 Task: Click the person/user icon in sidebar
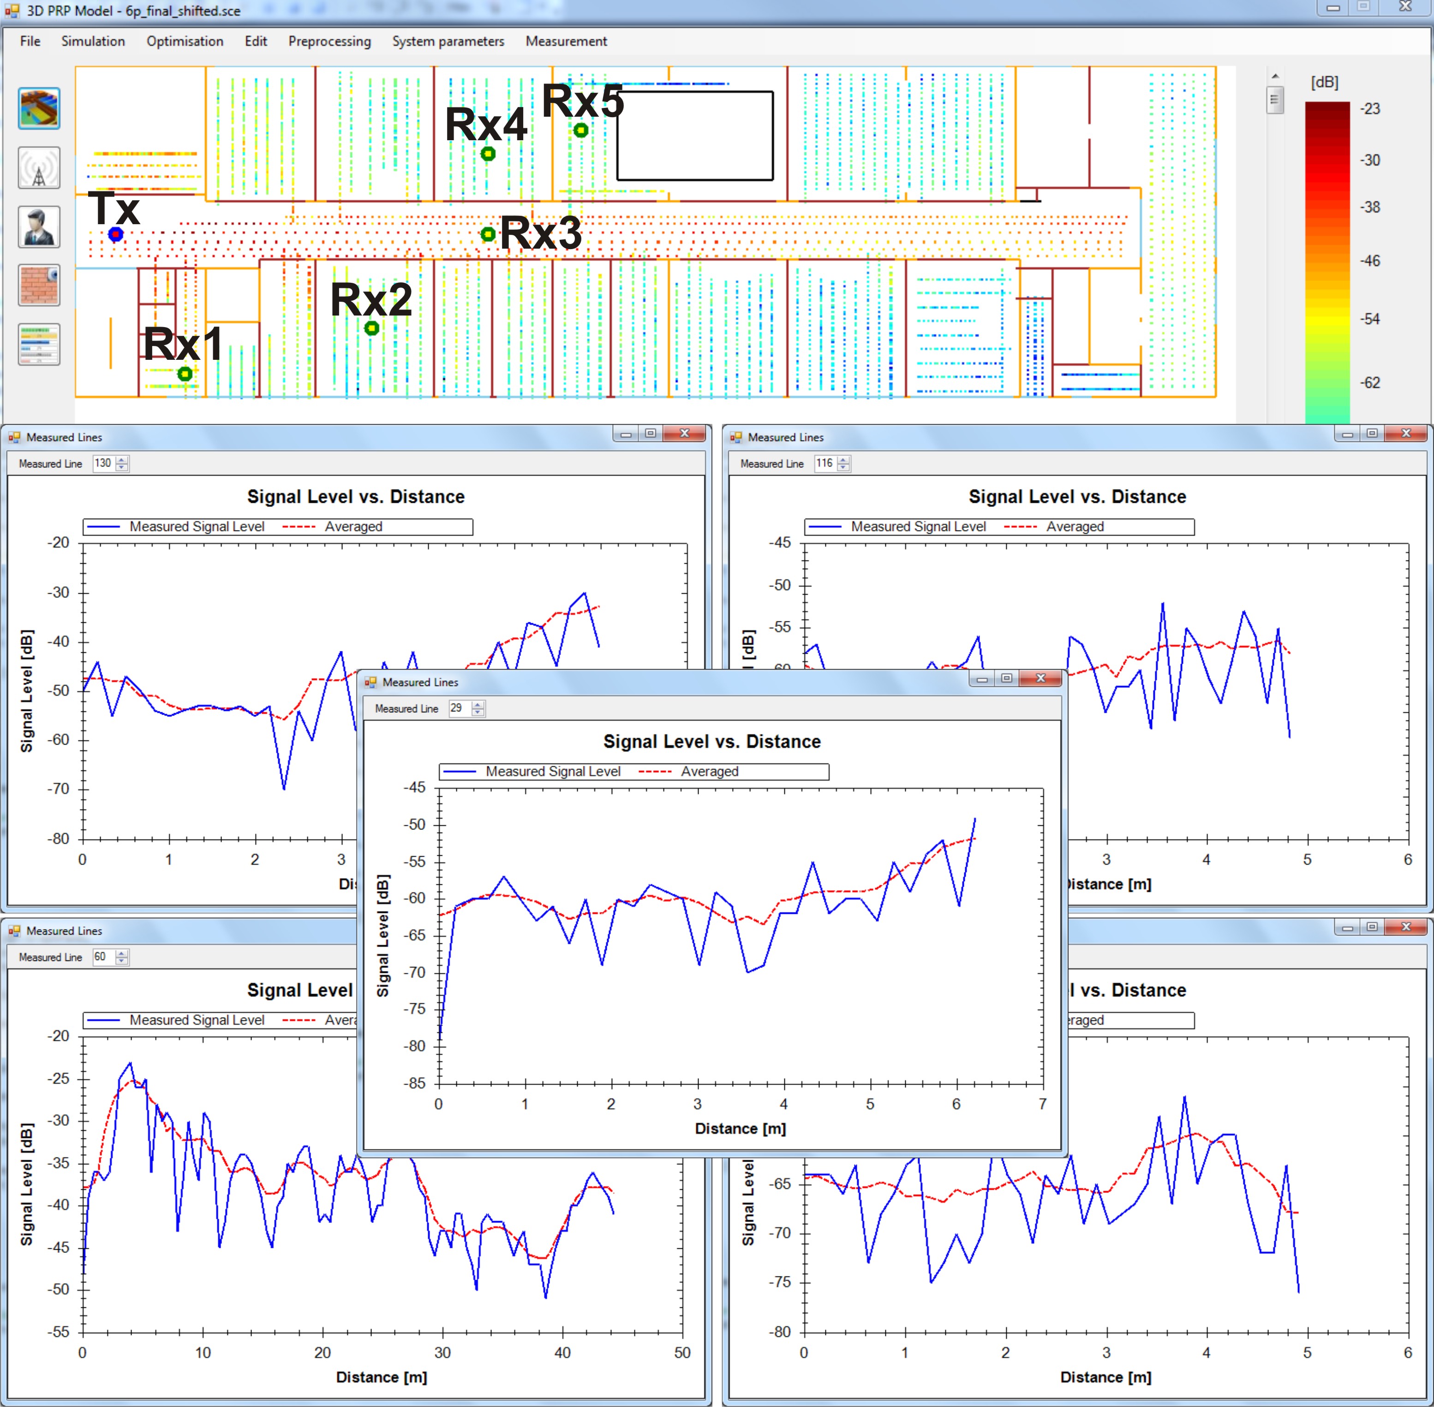pos(39,227)
